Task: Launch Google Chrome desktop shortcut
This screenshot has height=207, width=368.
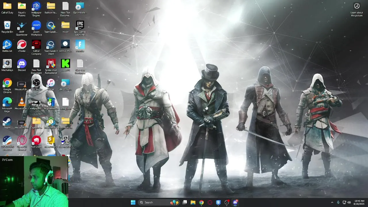Action: [x=7, y=86]
